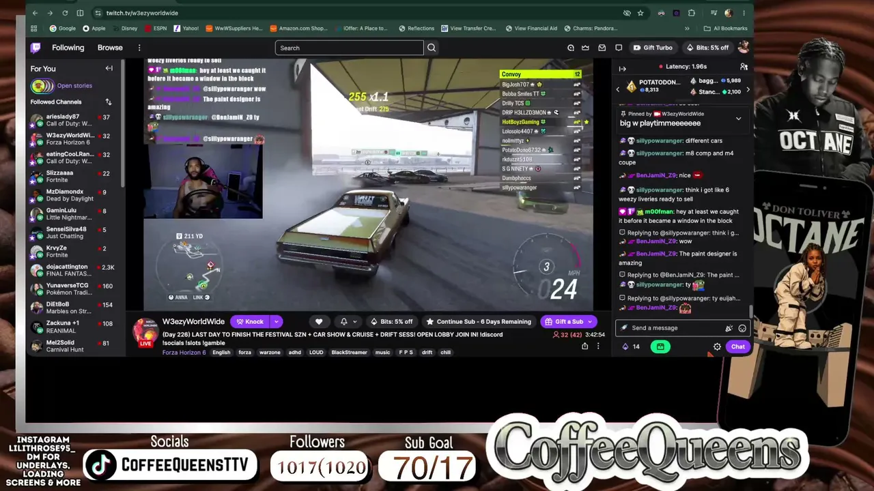The width and height of the screenshot is (874, 491).
Task: Expand the Knock button dropdown arrow
Action: click(x=277, y=322)
